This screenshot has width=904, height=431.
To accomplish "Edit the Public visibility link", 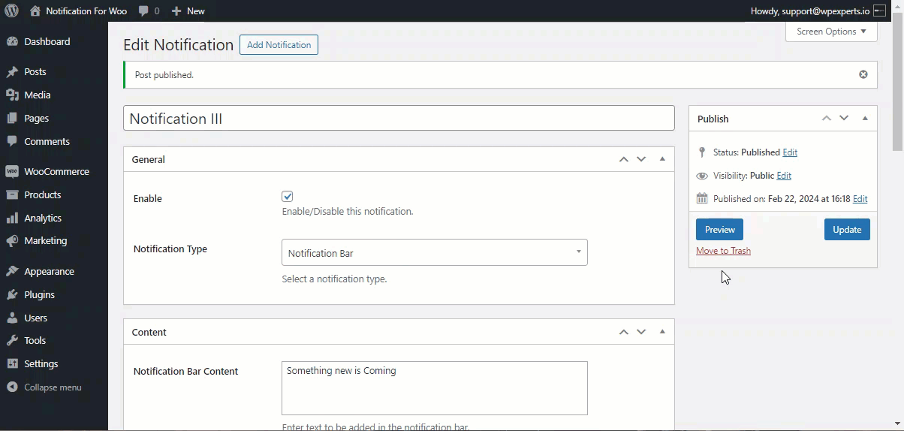I will tap(784, 176).
